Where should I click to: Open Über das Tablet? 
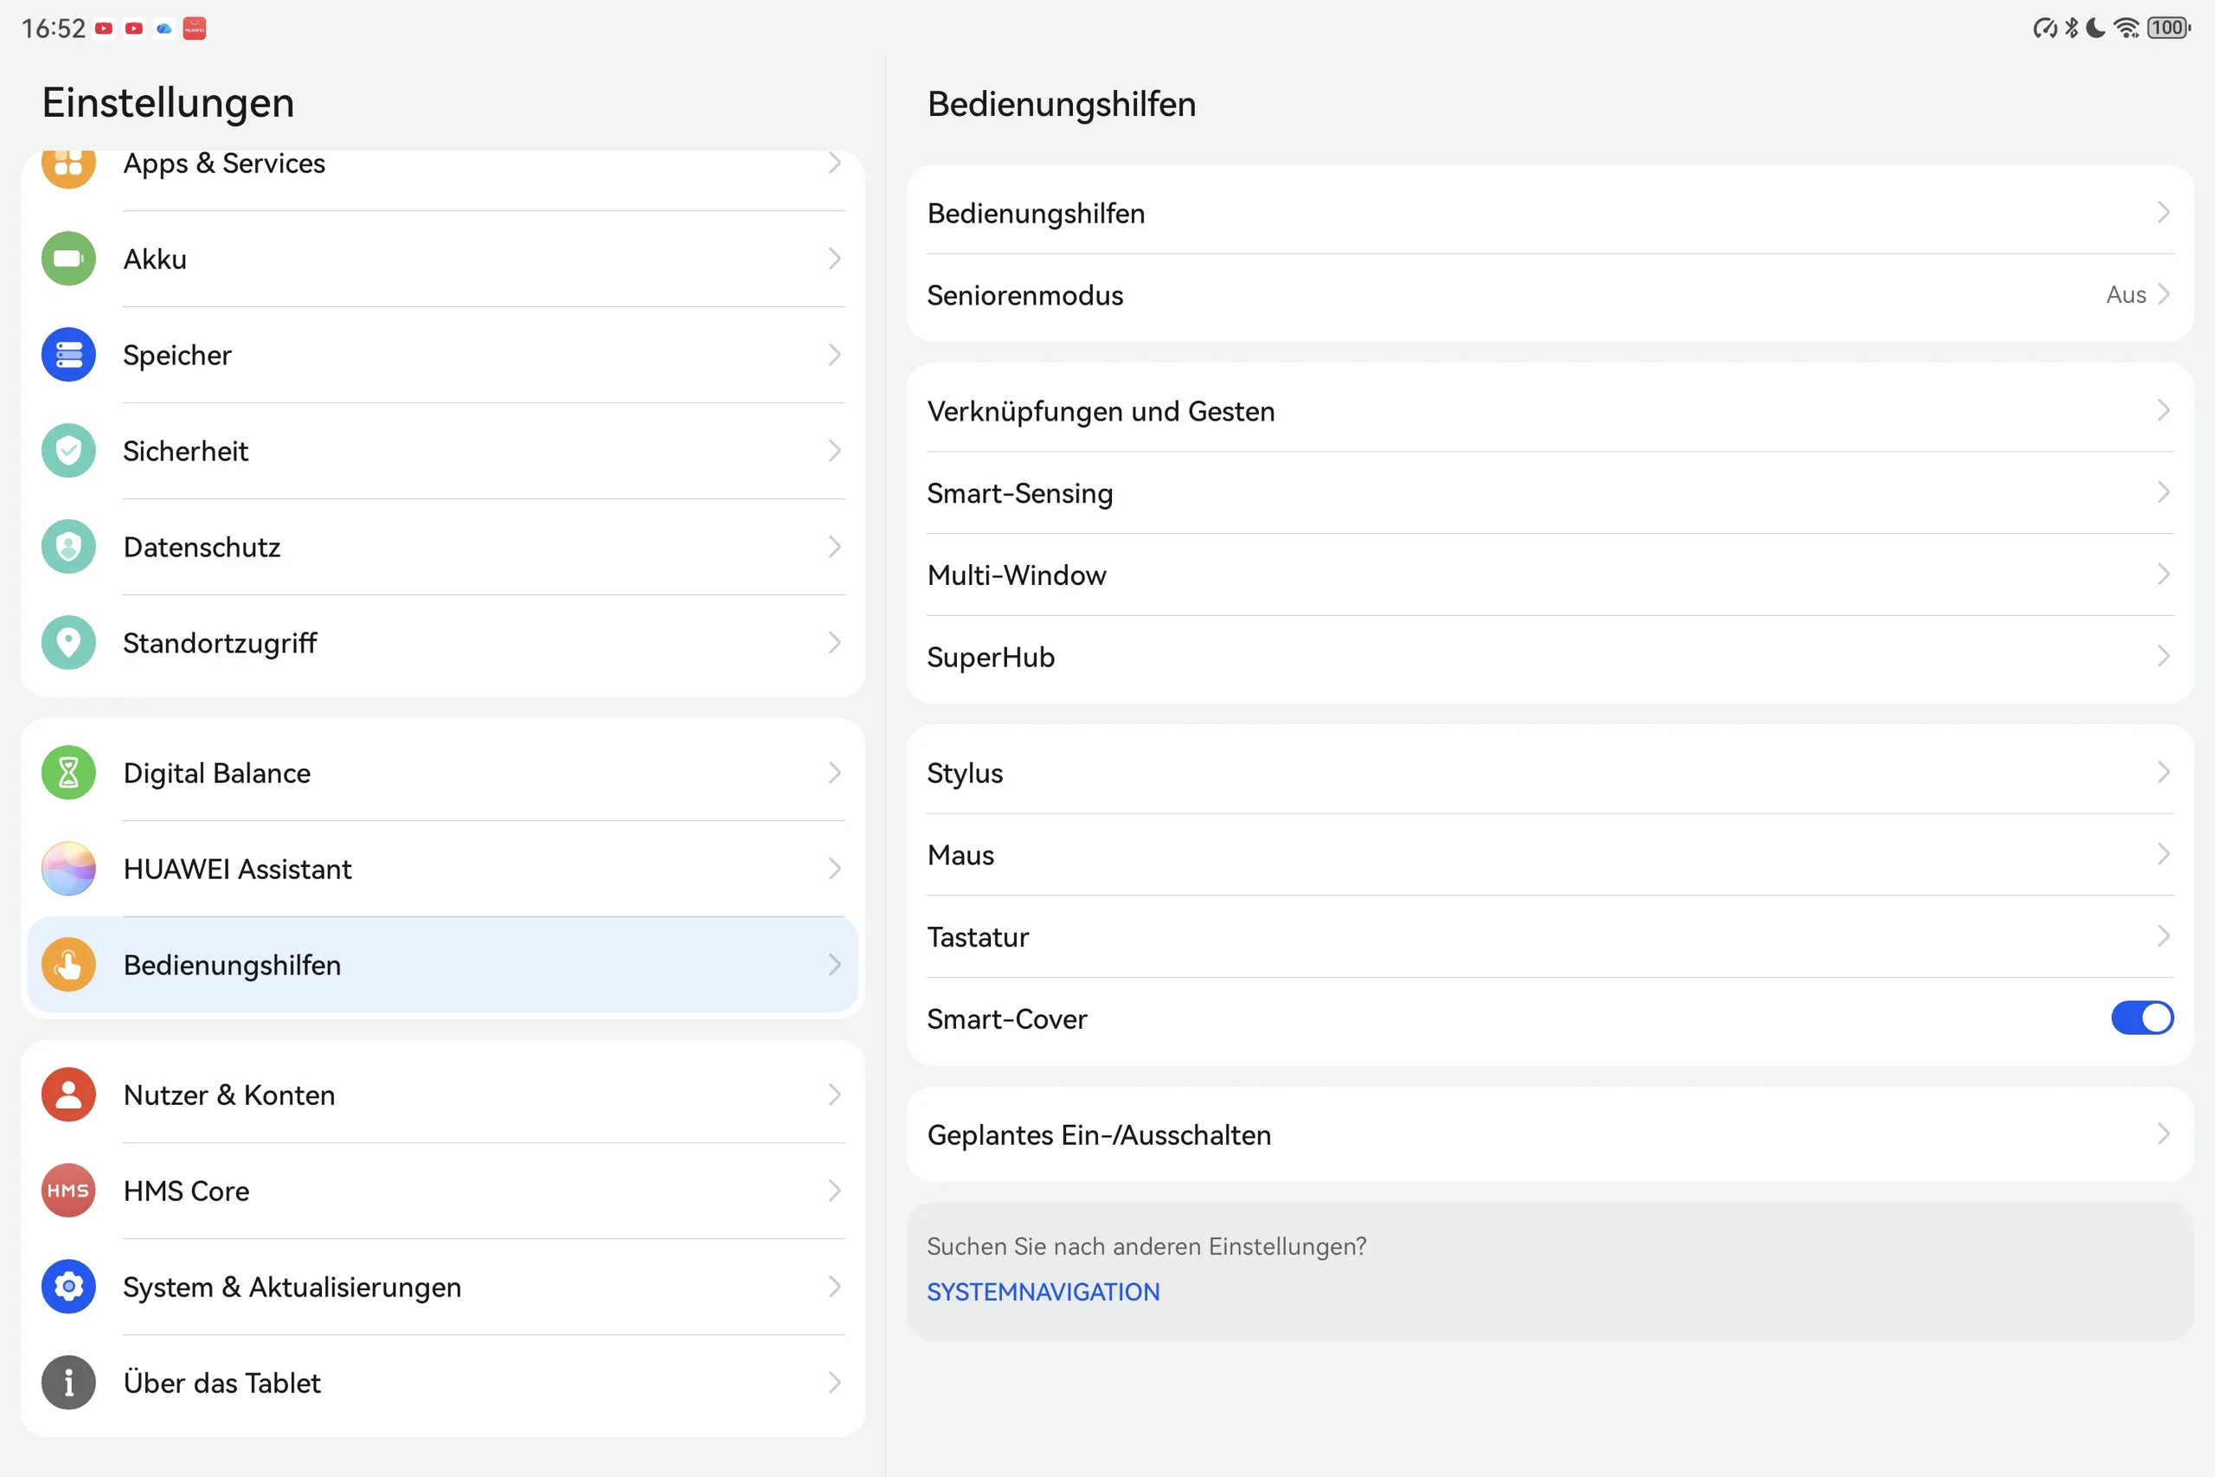coord(443,1384)
